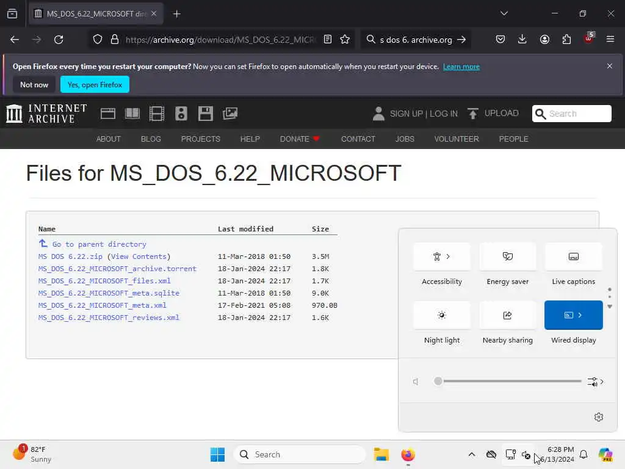Click the Not now button
This screenshot has width=625, height=469.
click(34, 84)
